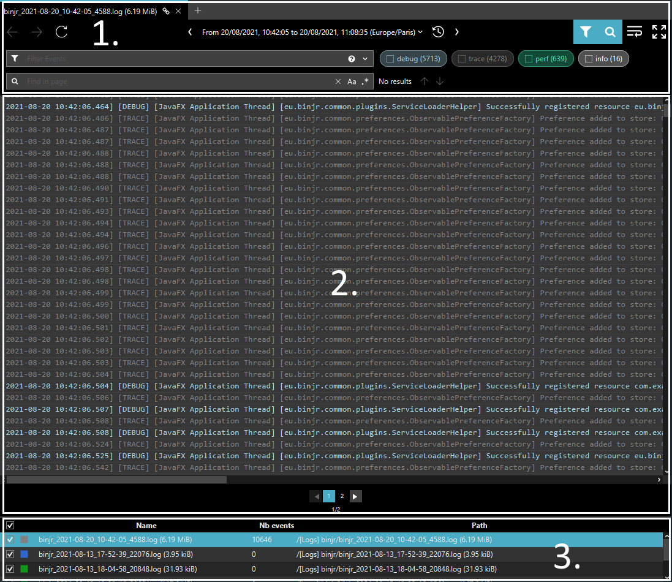Screen dimensions: 672x582
Task: Expand log view to fullscreen
Action: click(x=659, y=32)
